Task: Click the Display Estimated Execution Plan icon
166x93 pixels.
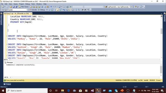Action: tap(52, 10)
